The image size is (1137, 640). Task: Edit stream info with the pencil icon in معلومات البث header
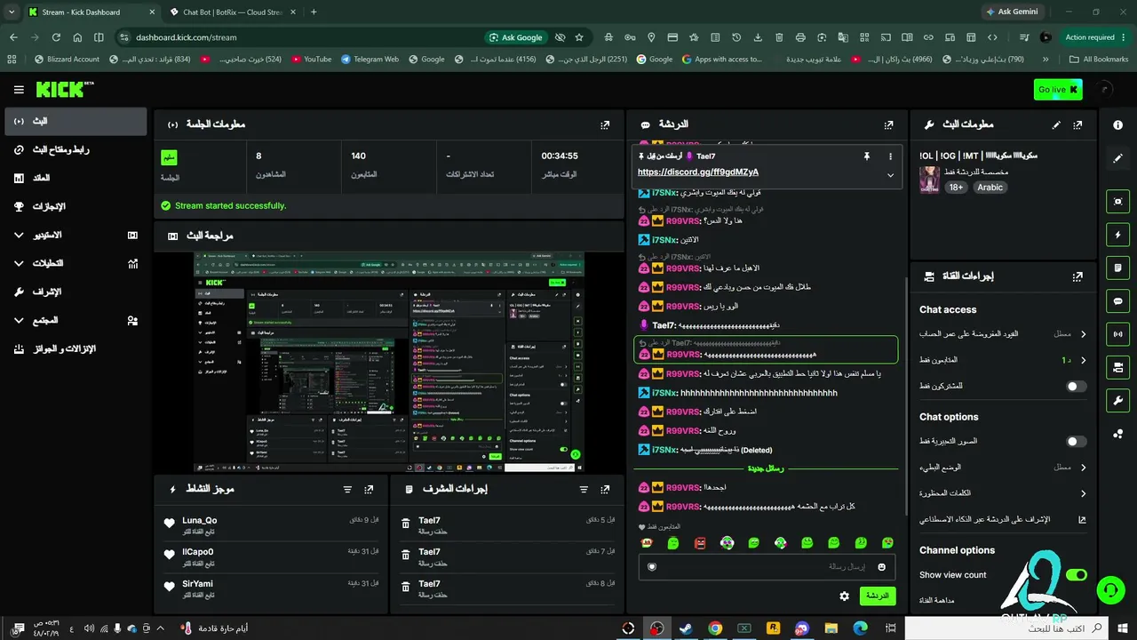(x=1056, y=125)
